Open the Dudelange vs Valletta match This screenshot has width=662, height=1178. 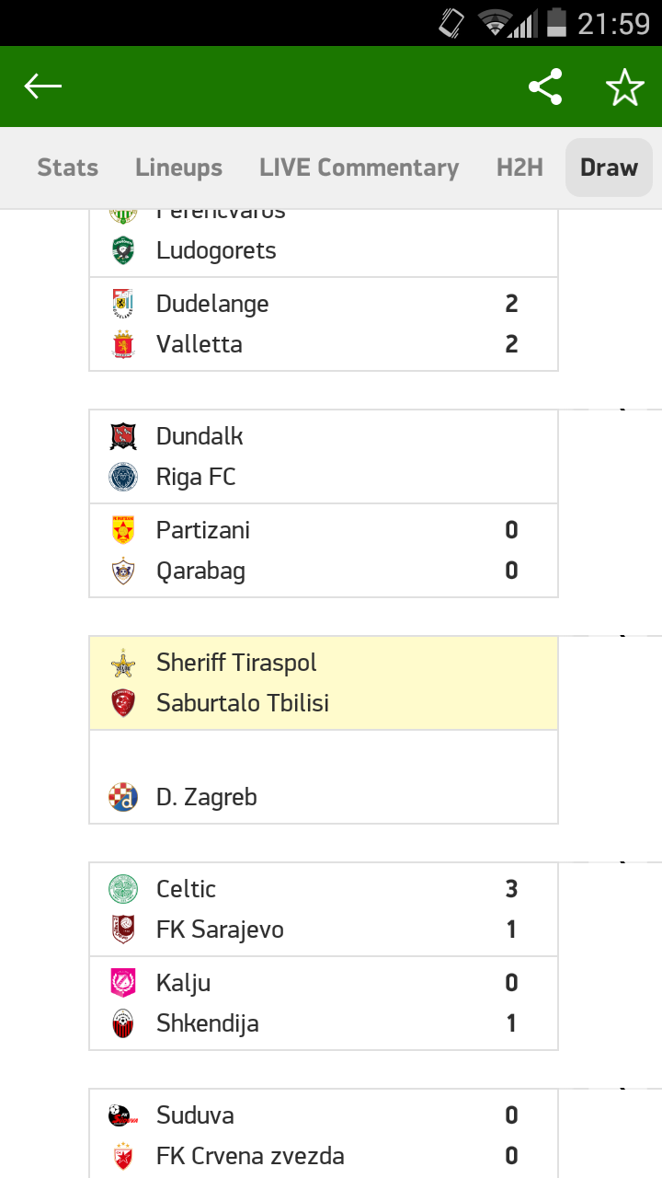324,324
